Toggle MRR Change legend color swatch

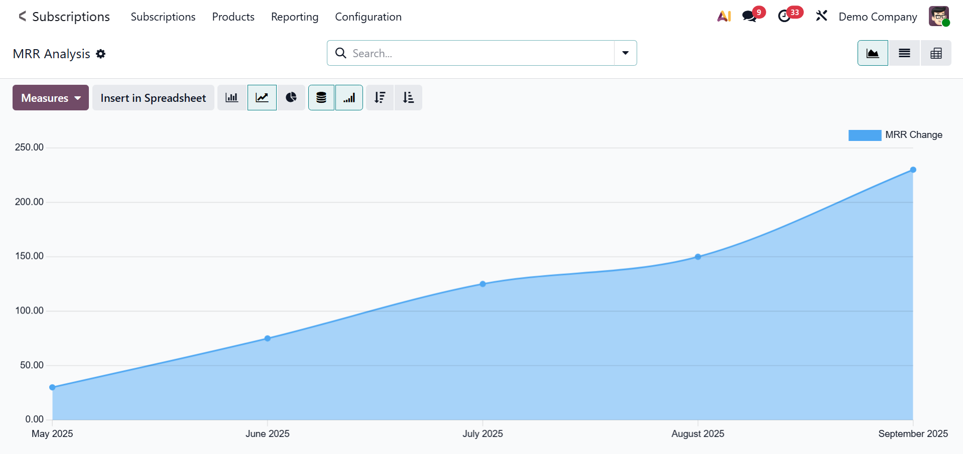tap(865, 135)
